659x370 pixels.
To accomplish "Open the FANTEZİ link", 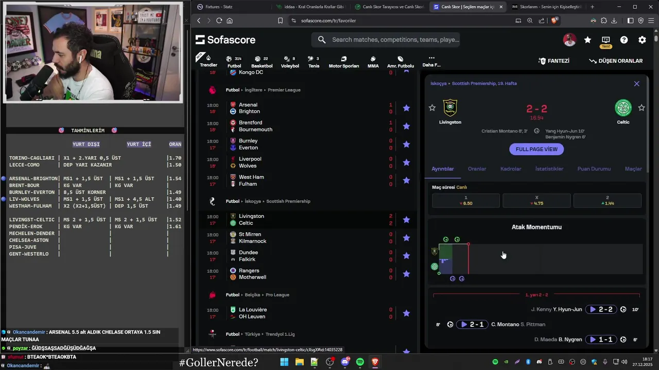I will pos(554,61).
